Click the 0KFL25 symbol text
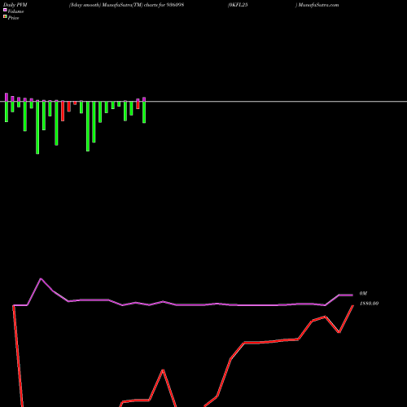Viewport: 407px width, 407px height. [x=238, y=5]
